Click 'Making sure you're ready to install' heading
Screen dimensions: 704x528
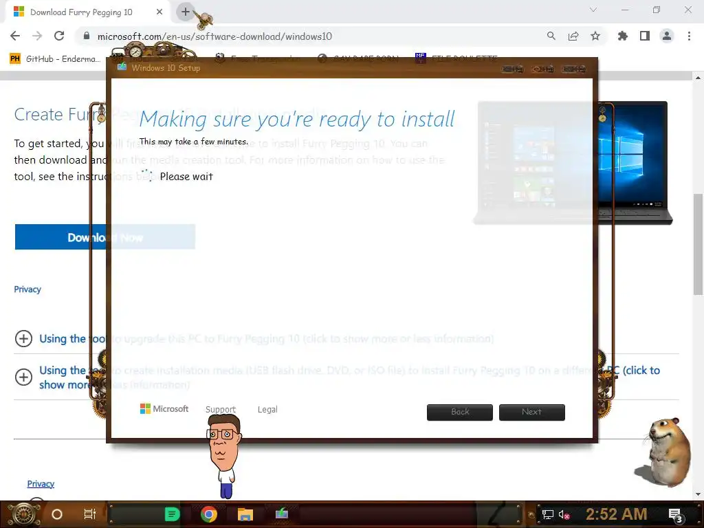[297, 119]
